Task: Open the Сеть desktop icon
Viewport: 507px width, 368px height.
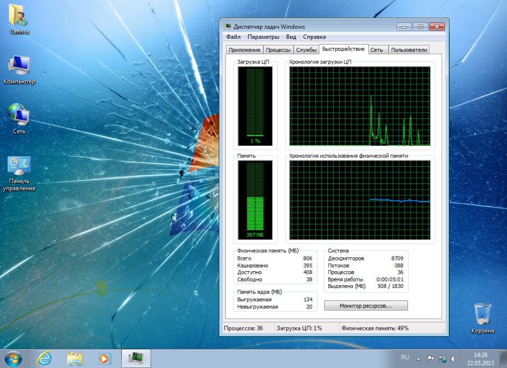Action: click(19, 118)
